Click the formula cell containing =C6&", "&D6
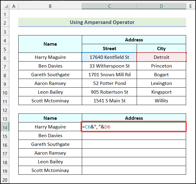The width and height of the screenshot is (196, 184). (x=134, y=127)
